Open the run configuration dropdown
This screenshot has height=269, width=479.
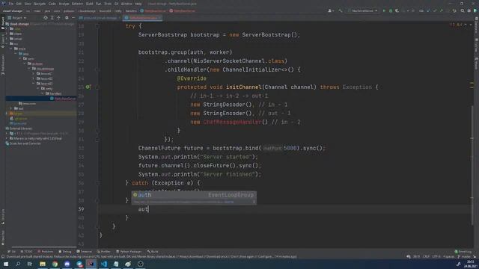(362, 10)
